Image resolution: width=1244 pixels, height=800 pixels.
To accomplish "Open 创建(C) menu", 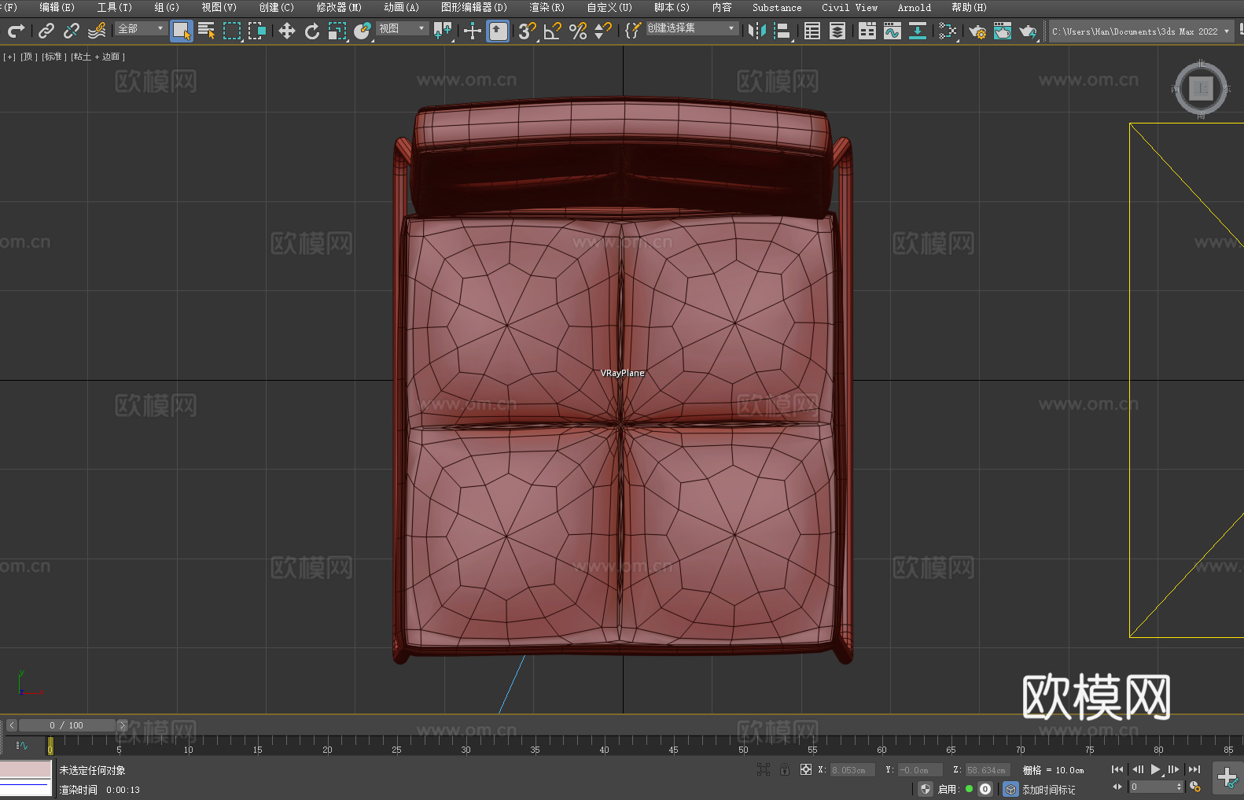I will tap(277, 7).
